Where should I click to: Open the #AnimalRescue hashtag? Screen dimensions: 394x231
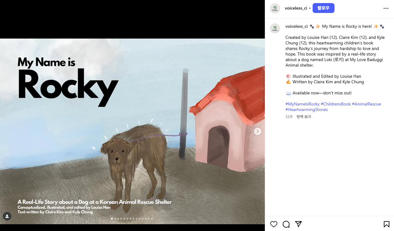pos(366,104)
